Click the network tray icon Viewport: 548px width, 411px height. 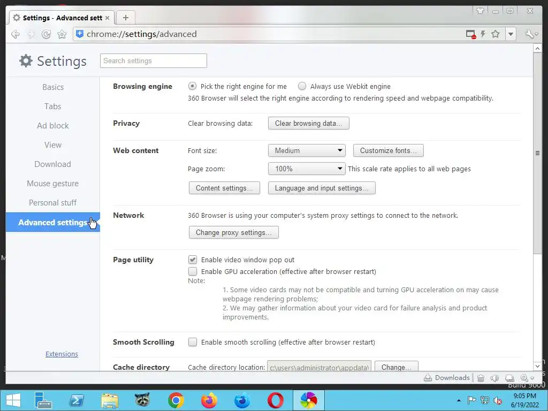pyautogui.click(x=485, y=400)
